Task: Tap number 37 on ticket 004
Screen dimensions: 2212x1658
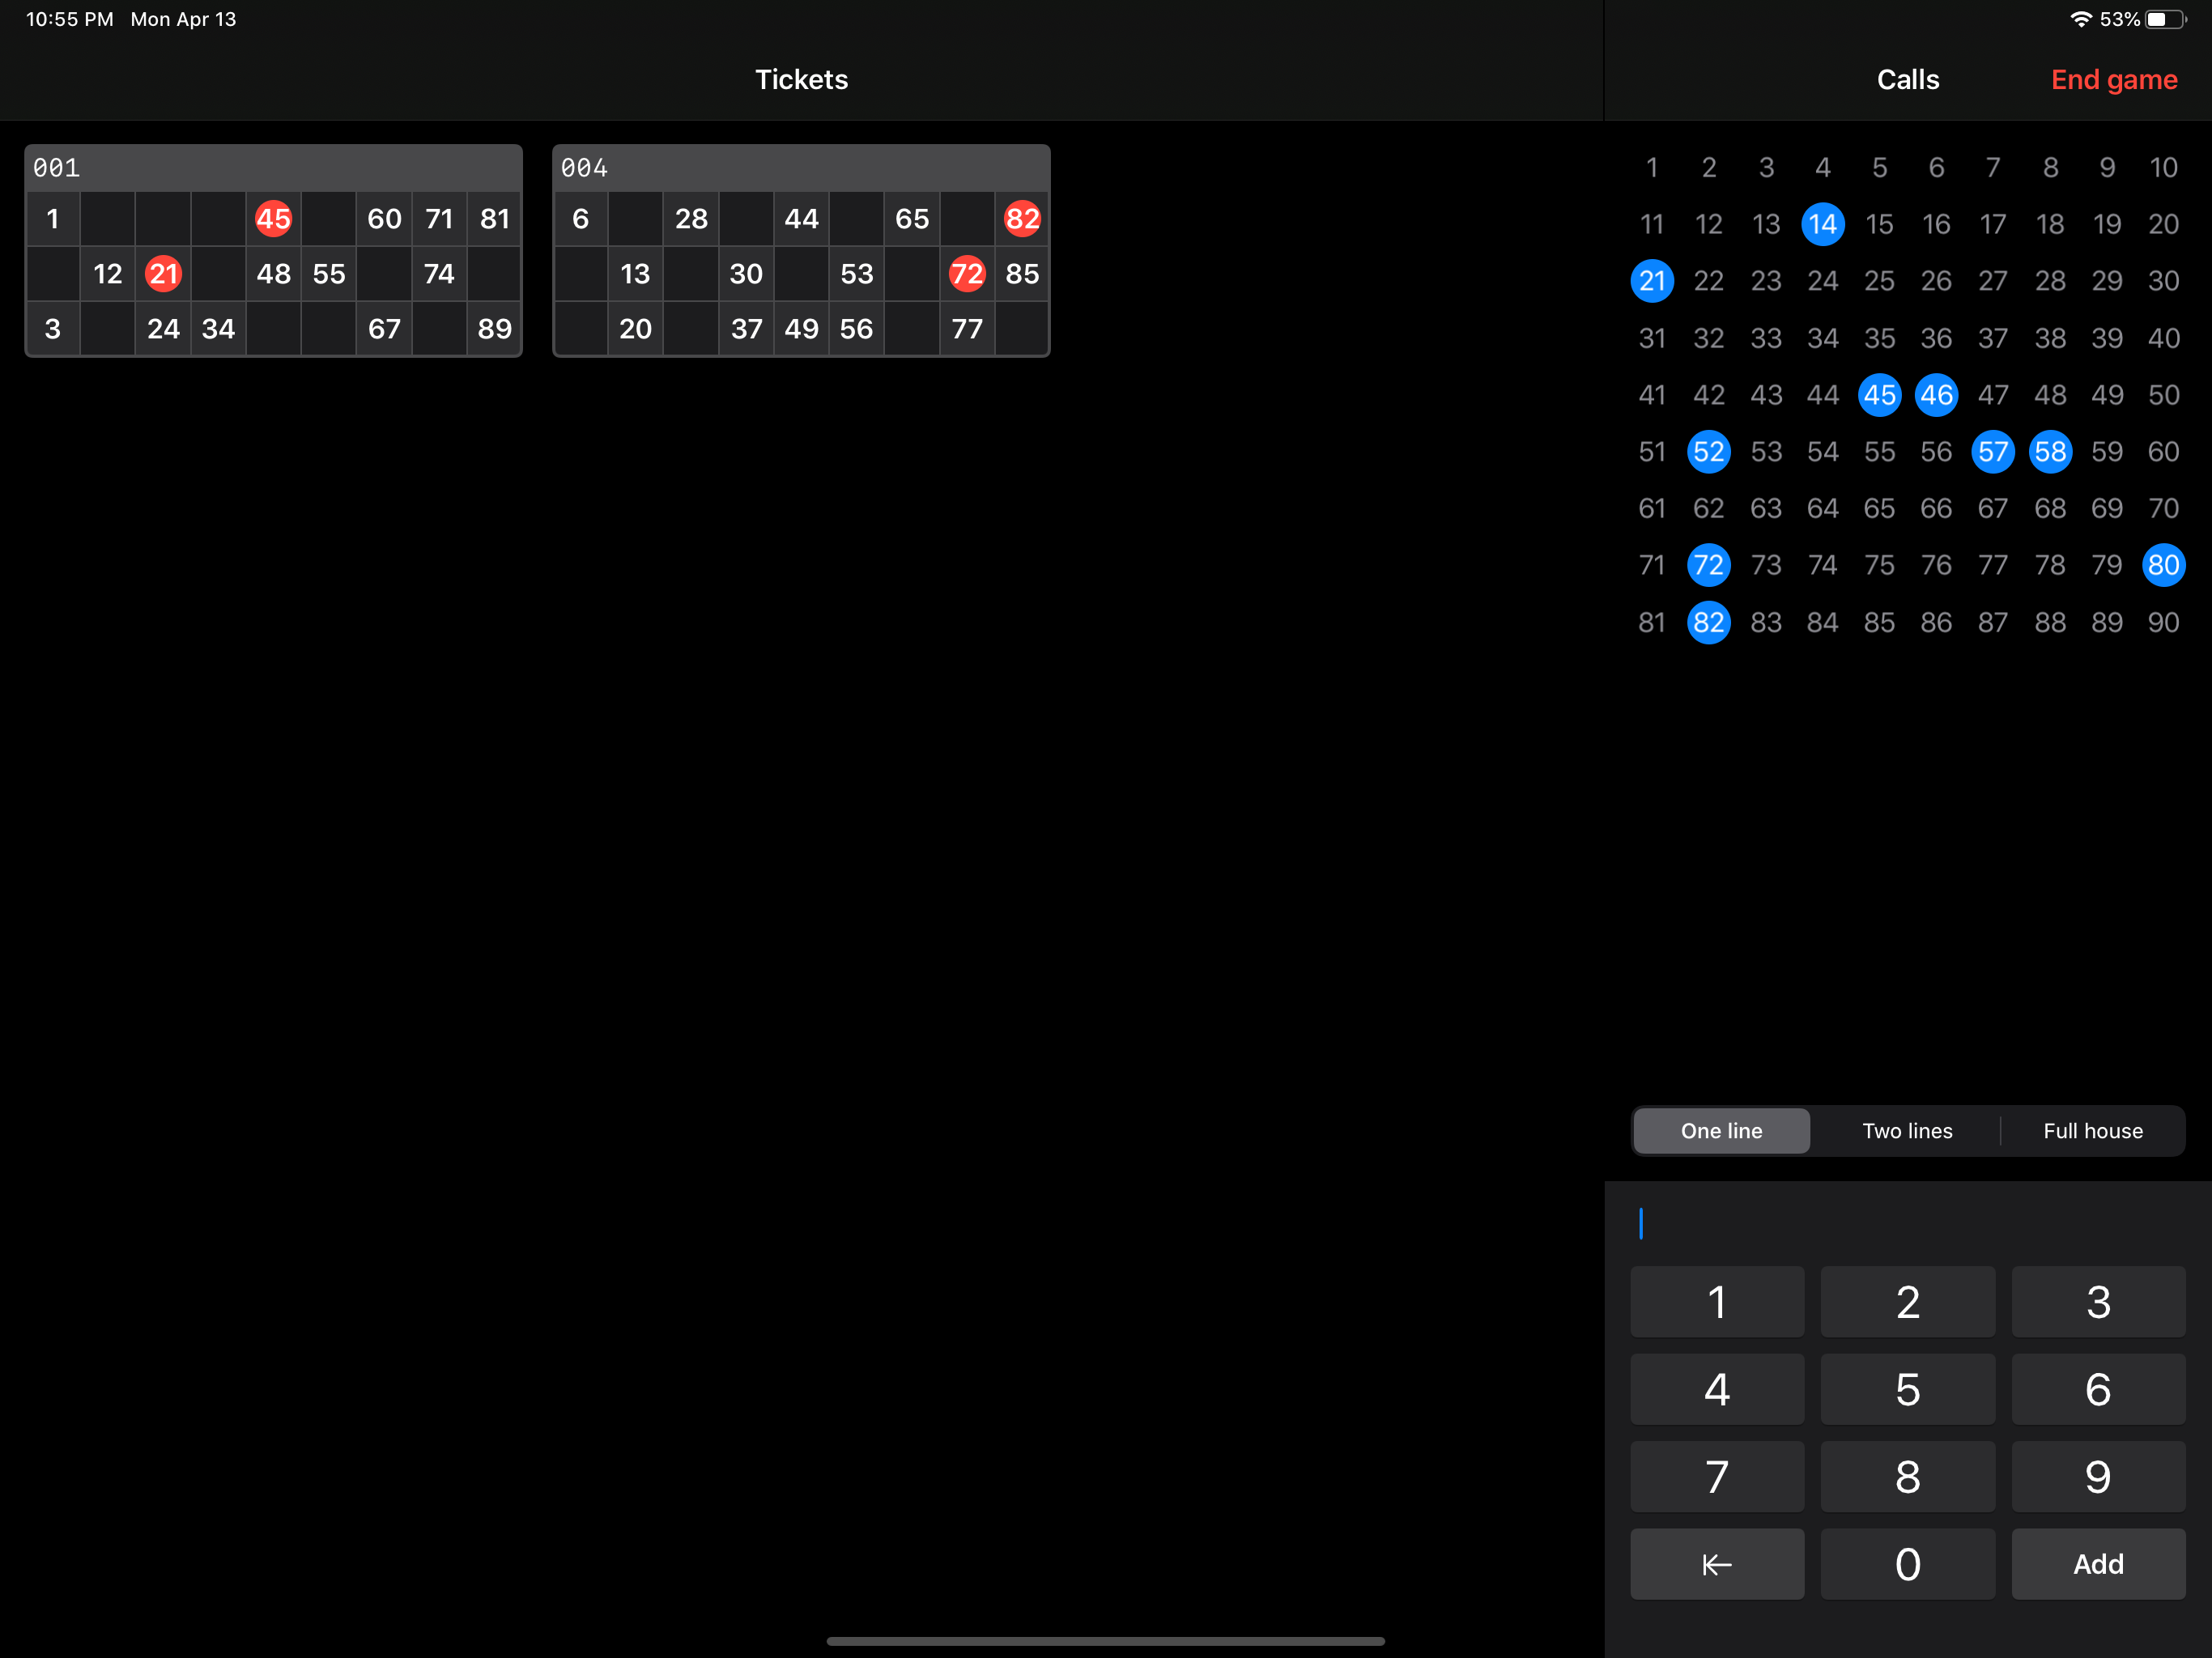Action: coord(746,328)
